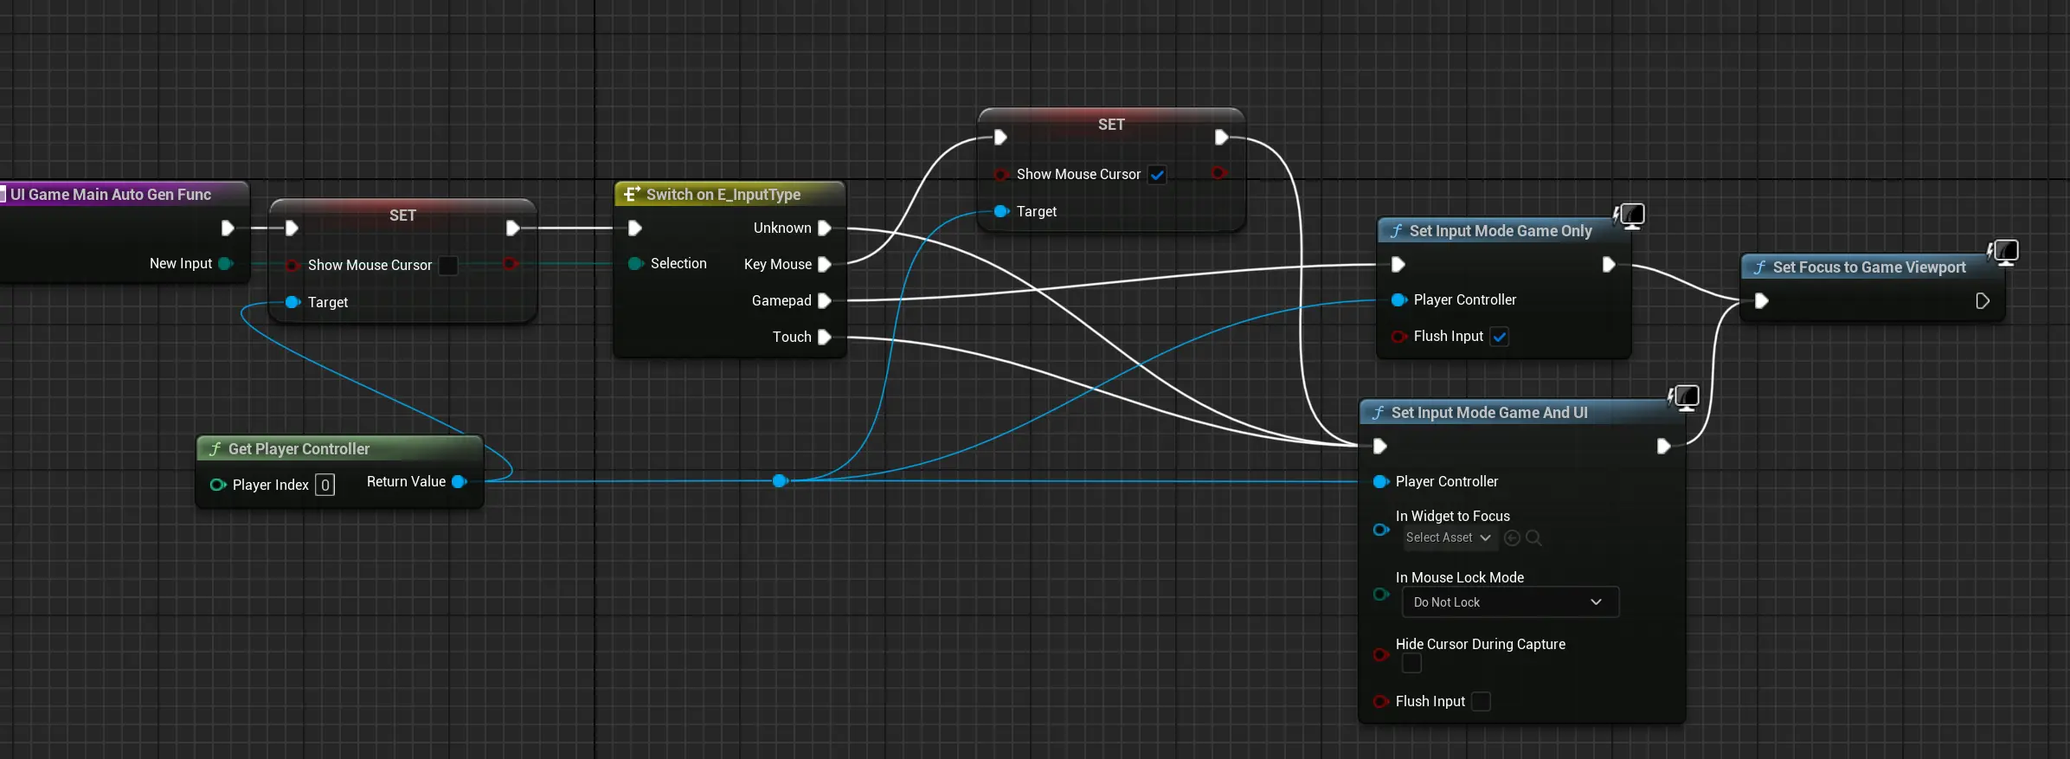This screenshot has height=759, width=2070.
Task: Click the blue reroute node on wire
Action: (x=780, y=480)
